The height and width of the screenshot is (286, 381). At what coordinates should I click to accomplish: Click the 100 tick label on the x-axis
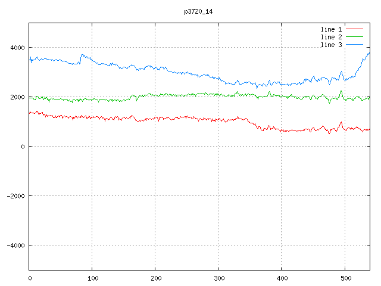[92, 278]
